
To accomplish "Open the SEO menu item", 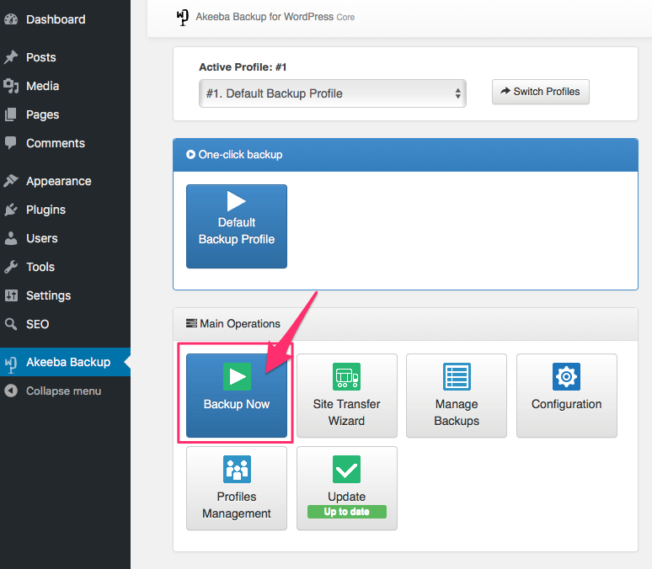I will [37, 324].
